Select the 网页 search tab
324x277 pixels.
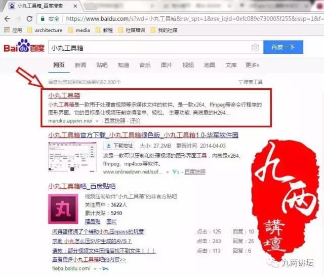pos(59,65)
